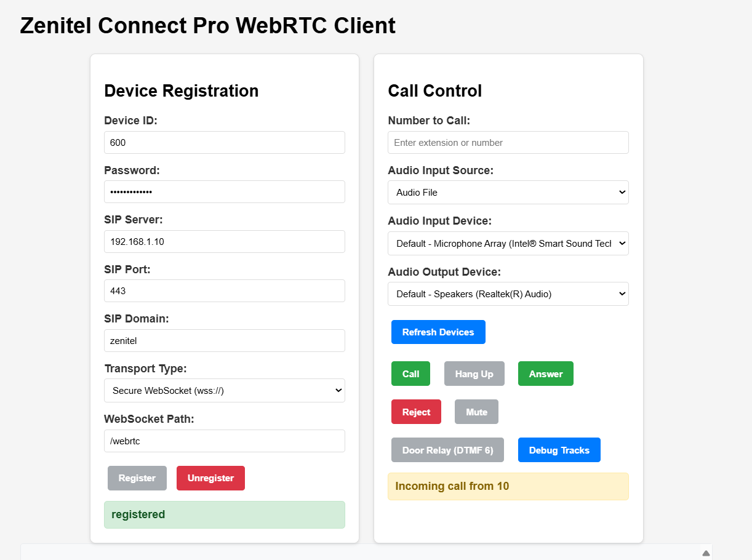The image size is (752, 560).
Task: Mute the call audio
Action: click(476, 412)
